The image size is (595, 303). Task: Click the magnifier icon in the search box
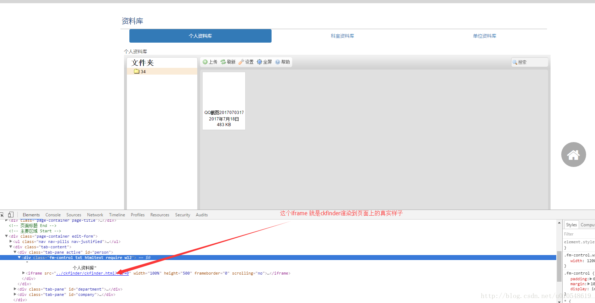click(515, 62)
